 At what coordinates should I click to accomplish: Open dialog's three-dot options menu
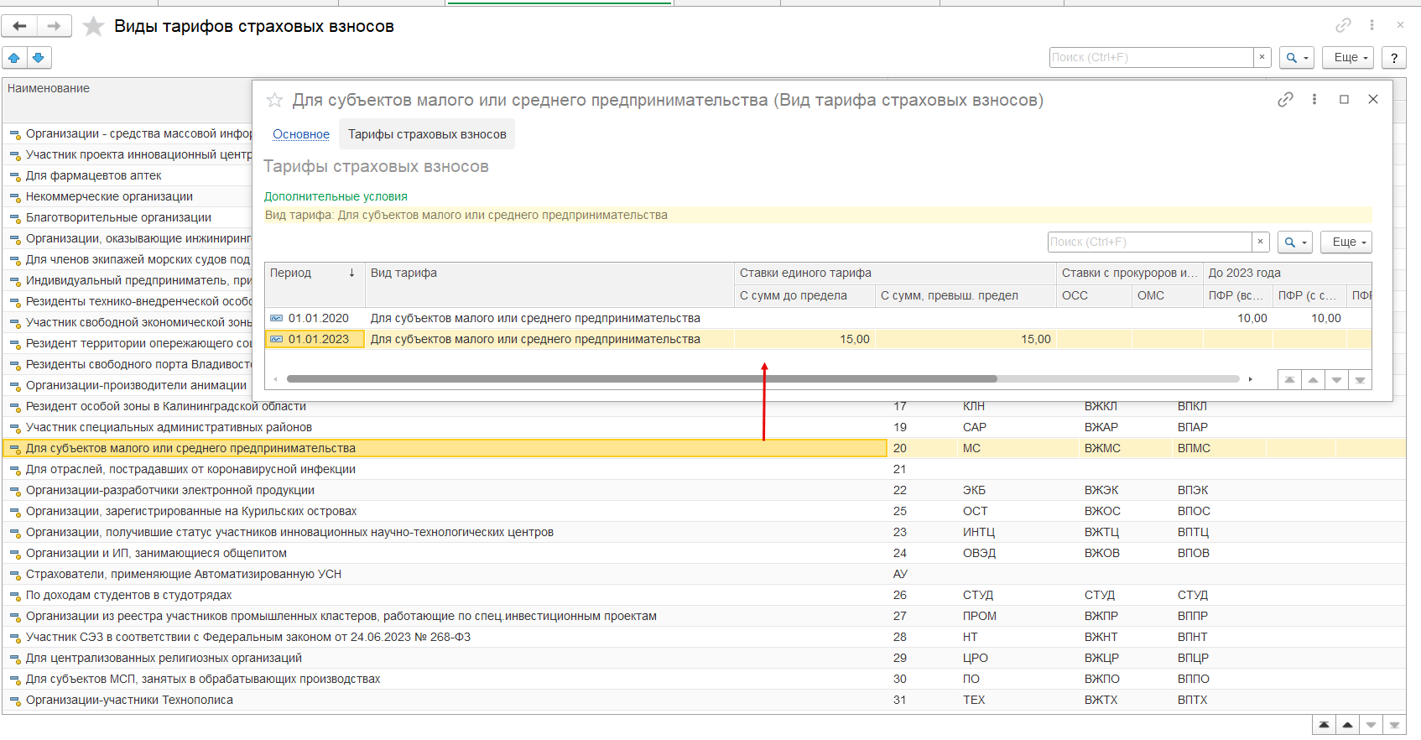1314,100
